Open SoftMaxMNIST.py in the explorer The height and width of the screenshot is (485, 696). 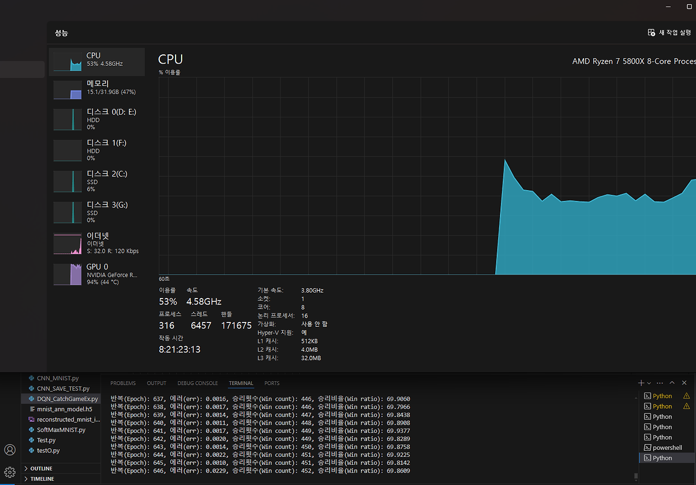point(61,430)
